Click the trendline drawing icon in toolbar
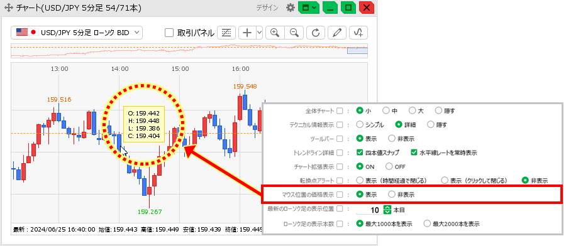This screenshot has width=566, height=246. click(226, 33)
